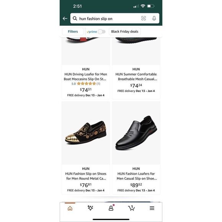
Task: Open the Filters button
Action: coord(73,31)
